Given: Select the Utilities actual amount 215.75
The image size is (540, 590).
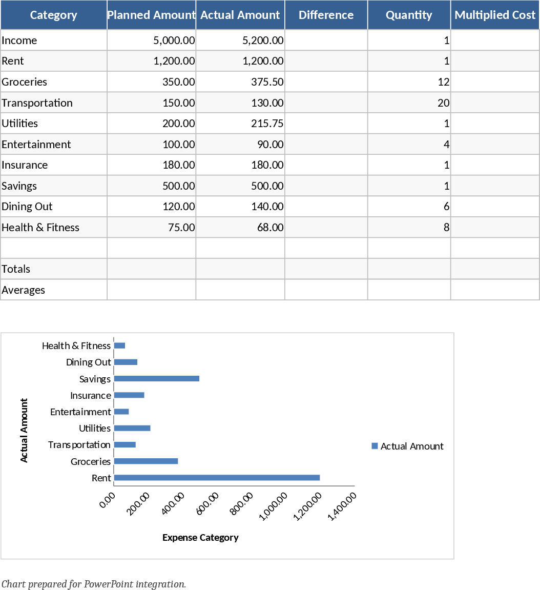Looking at the screenshot, I should [240, 123].
